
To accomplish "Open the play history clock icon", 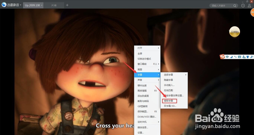I will coord(243,6).
